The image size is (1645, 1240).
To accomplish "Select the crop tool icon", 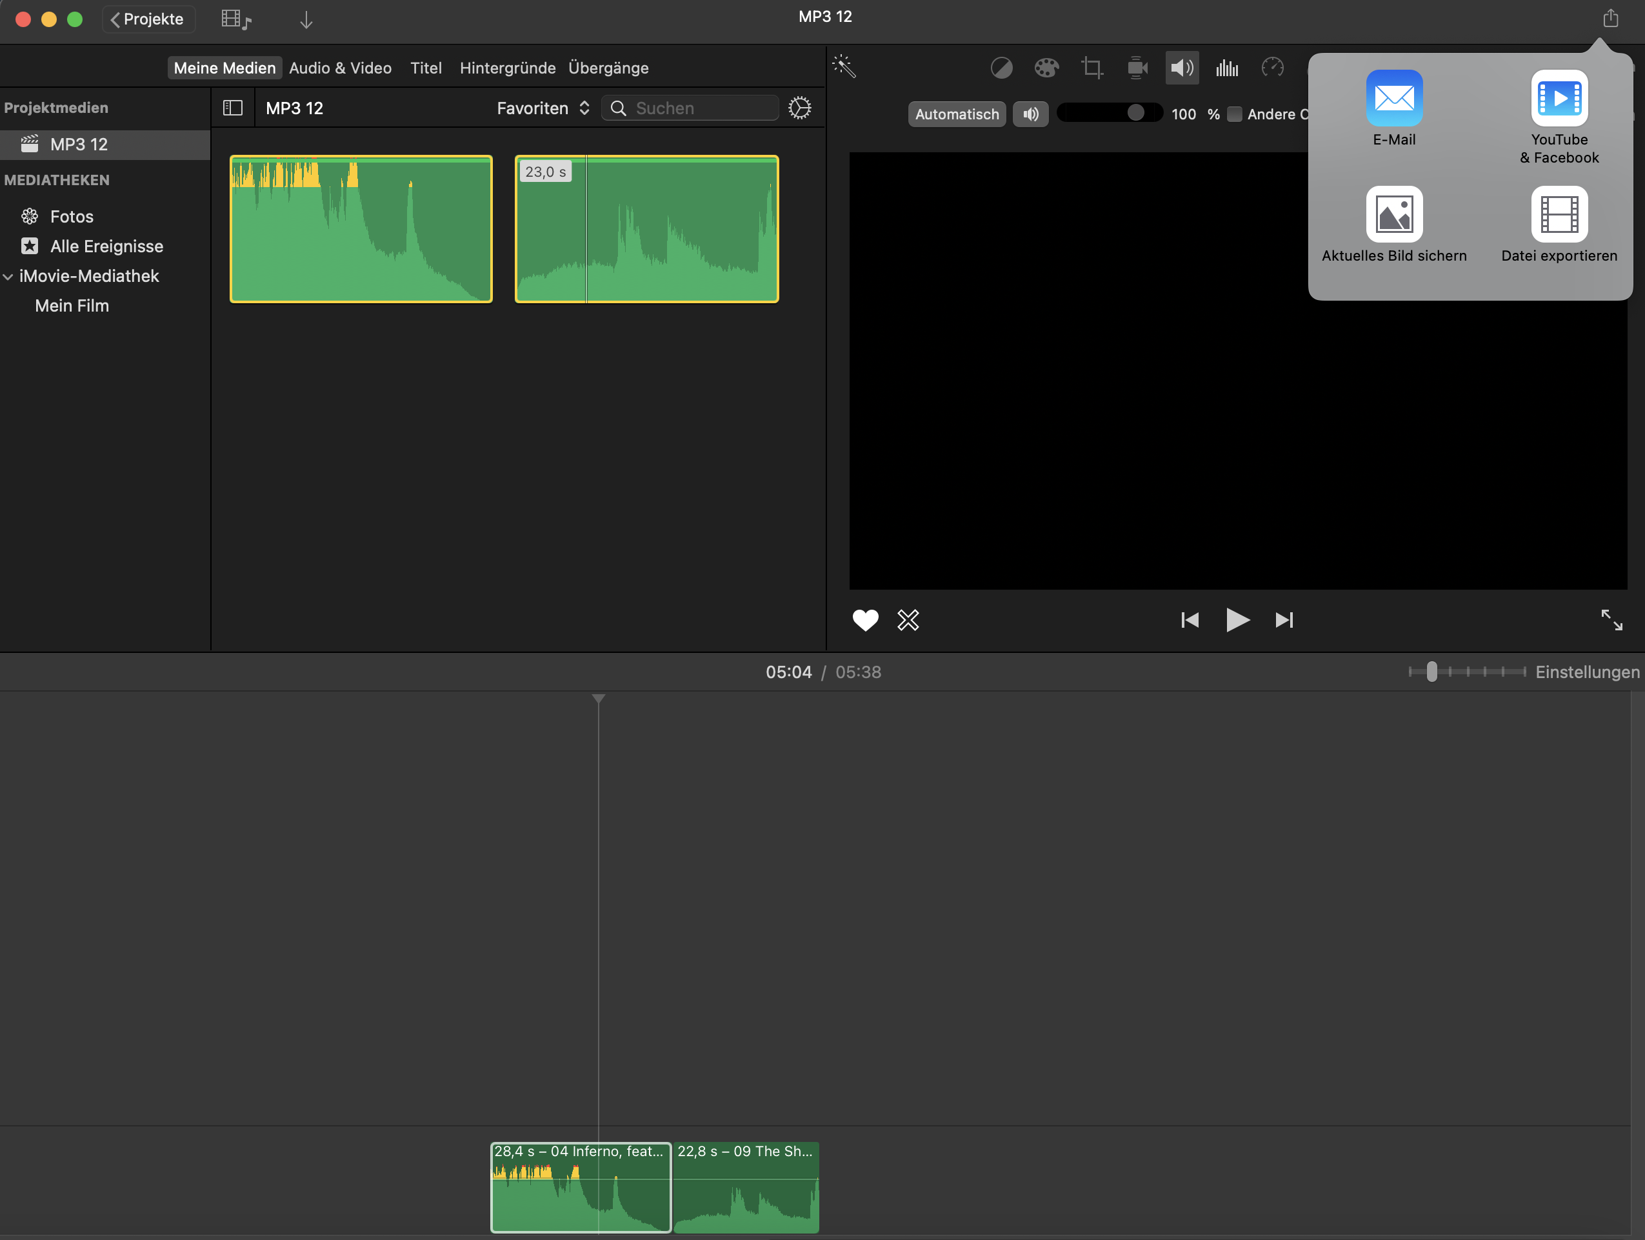I will click(x=1092, y=68).
